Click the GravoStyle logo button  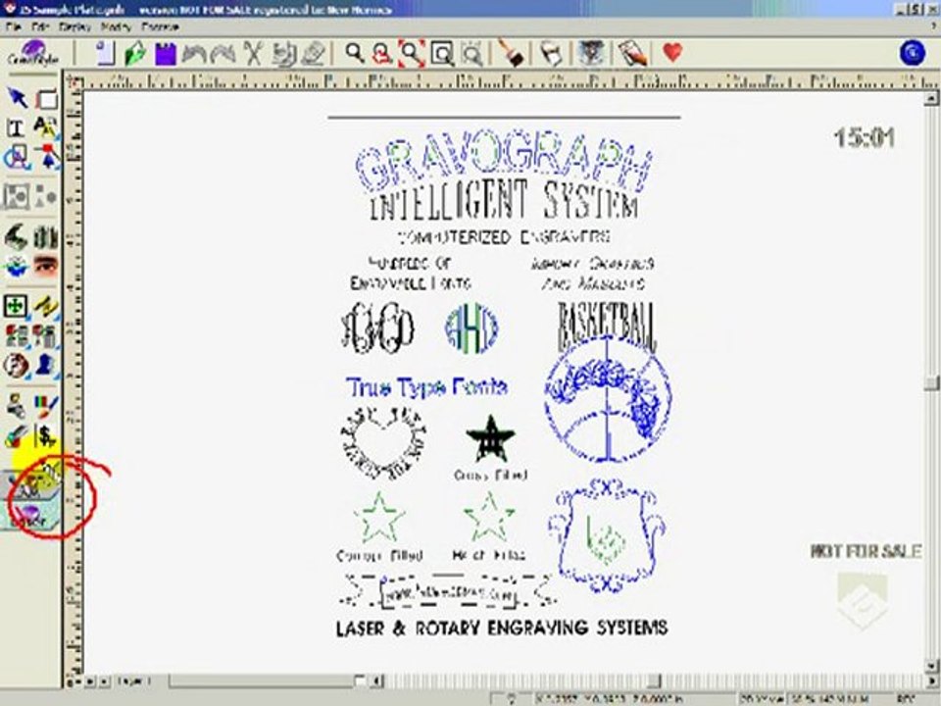coord(33,53)
